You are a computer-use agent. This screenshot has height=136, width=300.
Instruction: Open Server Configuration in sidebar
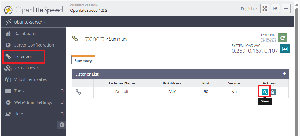[34, 45]
